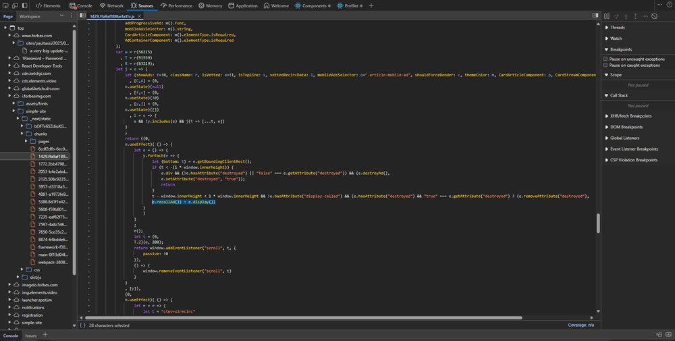Image resolution: width=675 pixels, height=341 pixels.
Task: Select the pages folder
Action: point(43,141)
